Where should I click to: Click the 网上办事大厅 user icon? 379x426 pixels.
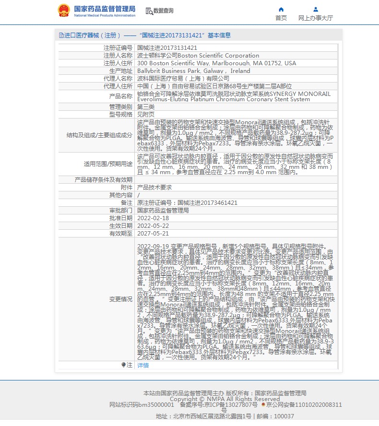(315, 10)
